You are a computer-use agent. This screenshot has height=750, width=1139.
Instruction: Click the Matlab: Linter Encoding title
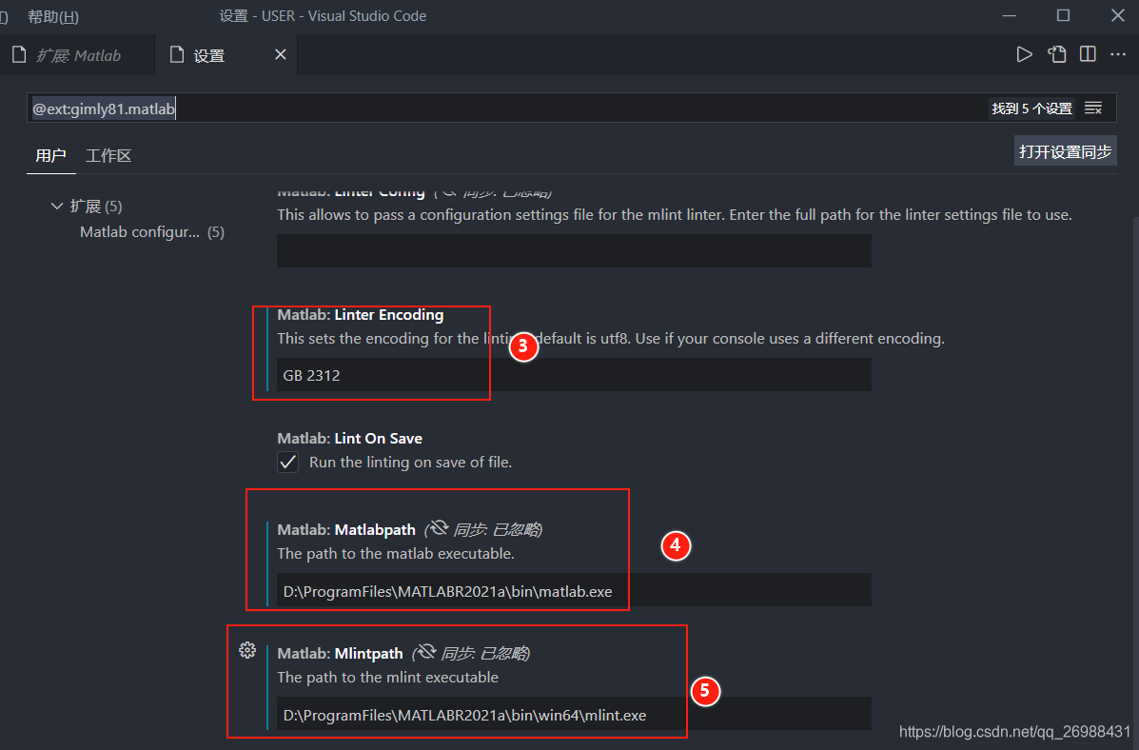(x=361, y=315)
